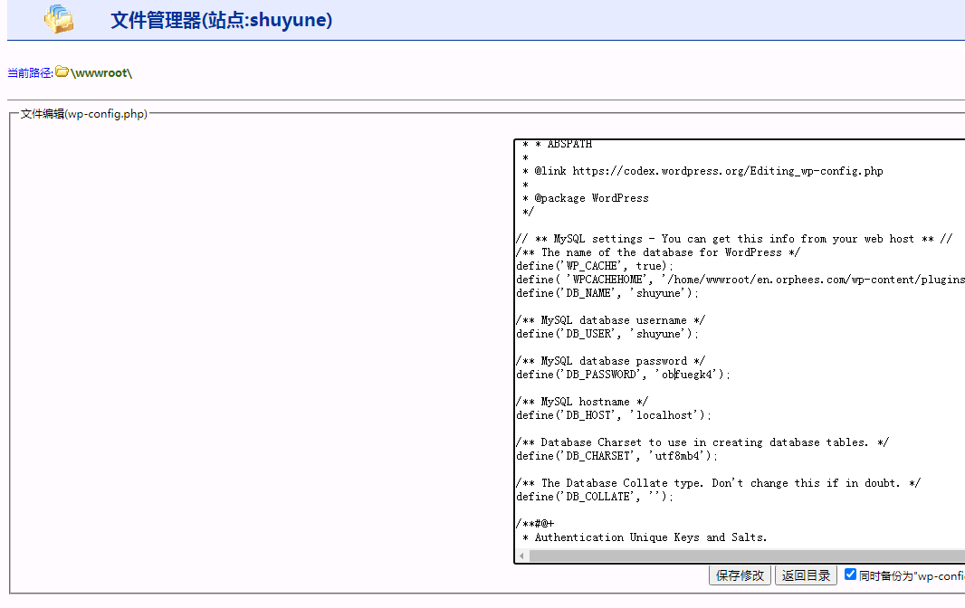Click the horizontal scrollbar left arrow
This screenshot has width=965, height=608.
pyautogui.click(x=522, y=556)
